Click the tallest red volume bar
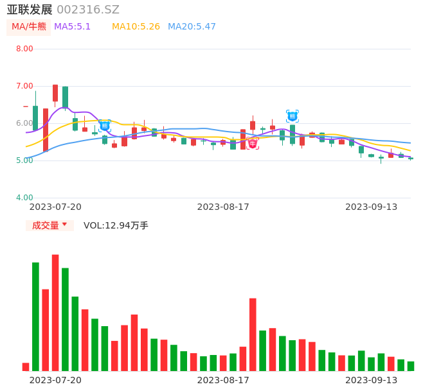The width and height of the screenshot is (441, 389). tap(55, 313)
